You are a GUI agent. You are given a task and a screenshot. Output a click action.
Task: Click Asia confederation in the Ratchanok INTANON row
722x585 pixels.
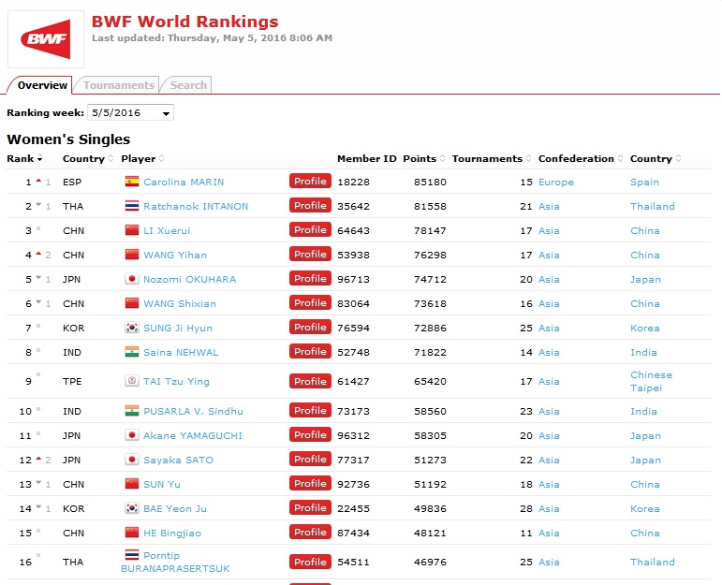pyautogui.click(x=549, y=206)
